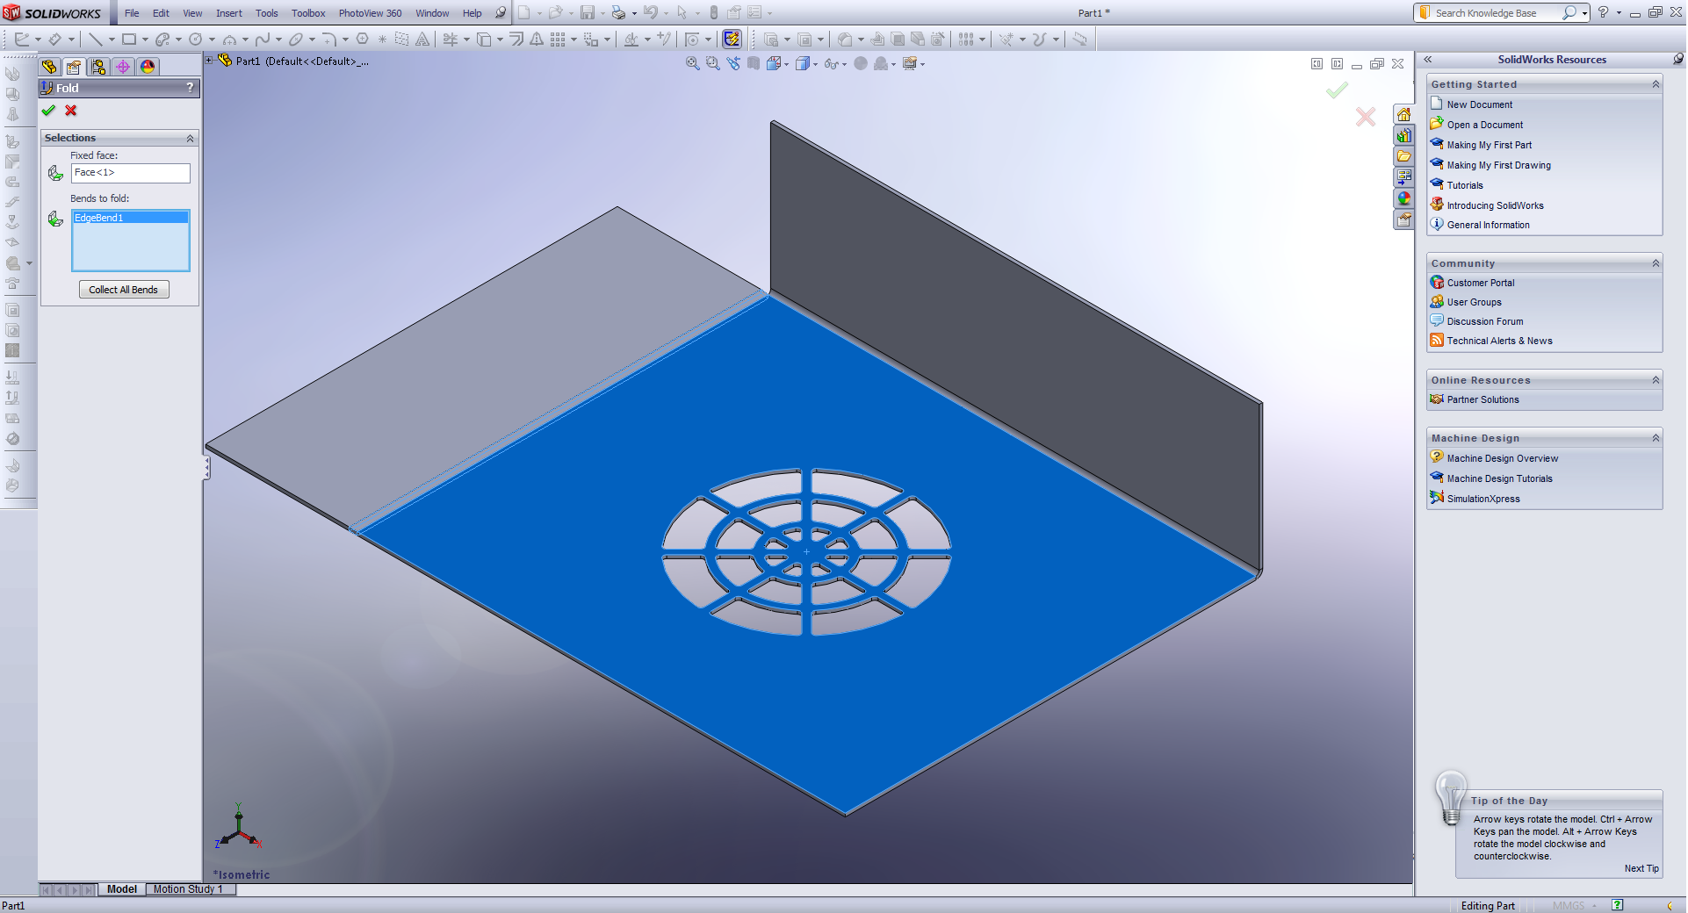Click the Appearances color ball task pane tab
Screen dimensions: 1688x913
[1404, 198]
